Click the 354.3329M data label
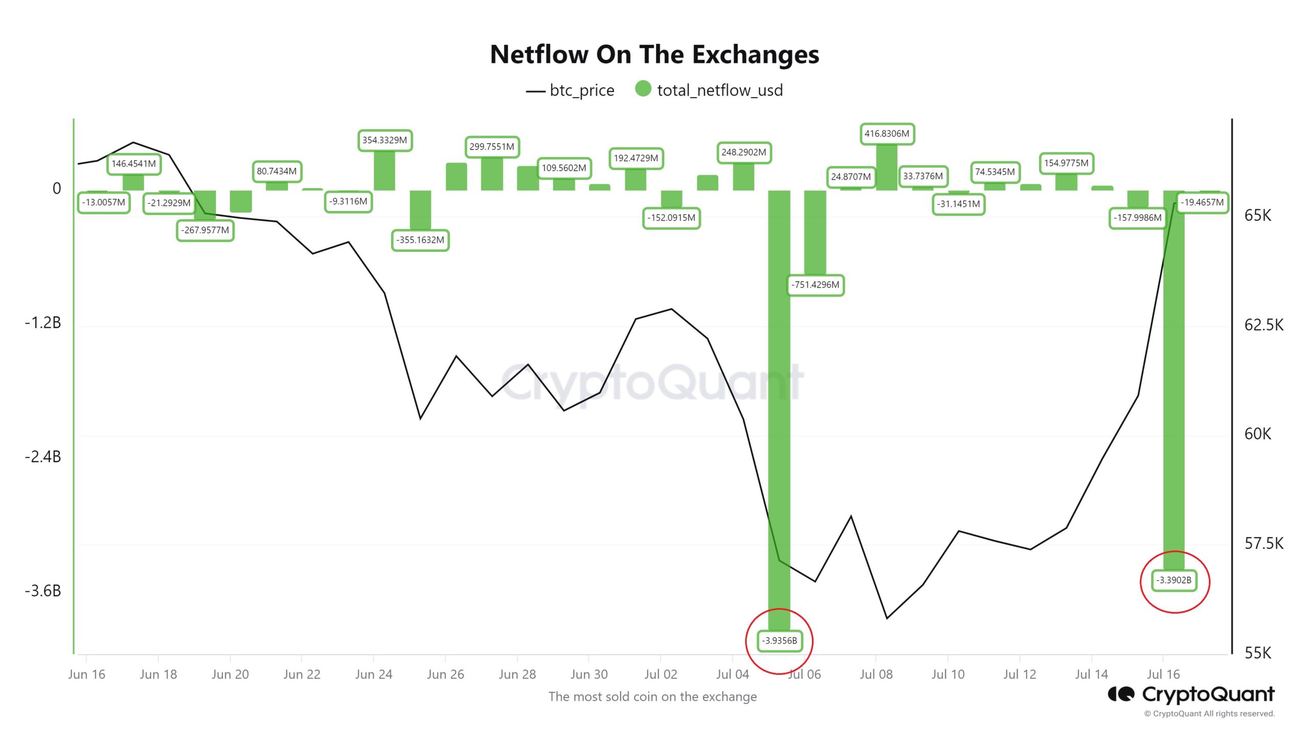The image size is (1309, 736). [x=385, y=140]
